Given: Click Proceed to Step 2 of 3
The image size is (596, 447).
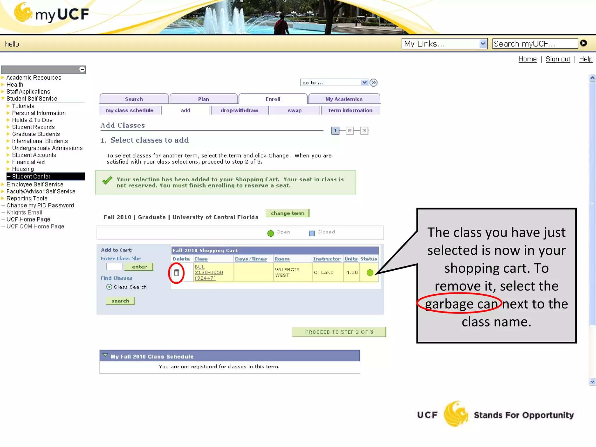Looking at the screenshot, I should coord(339,332).
